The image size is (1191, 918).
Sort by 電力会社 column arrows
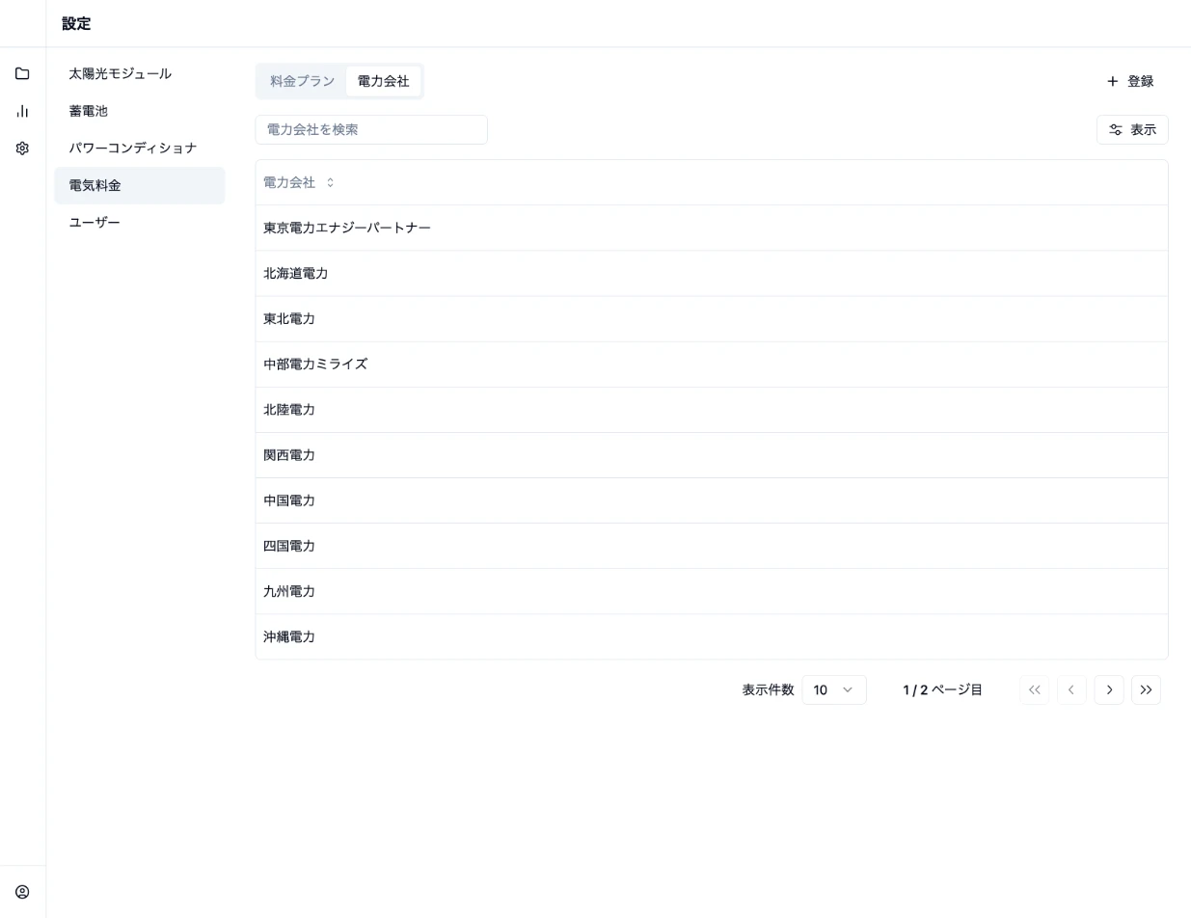click(x=330, y=182)
